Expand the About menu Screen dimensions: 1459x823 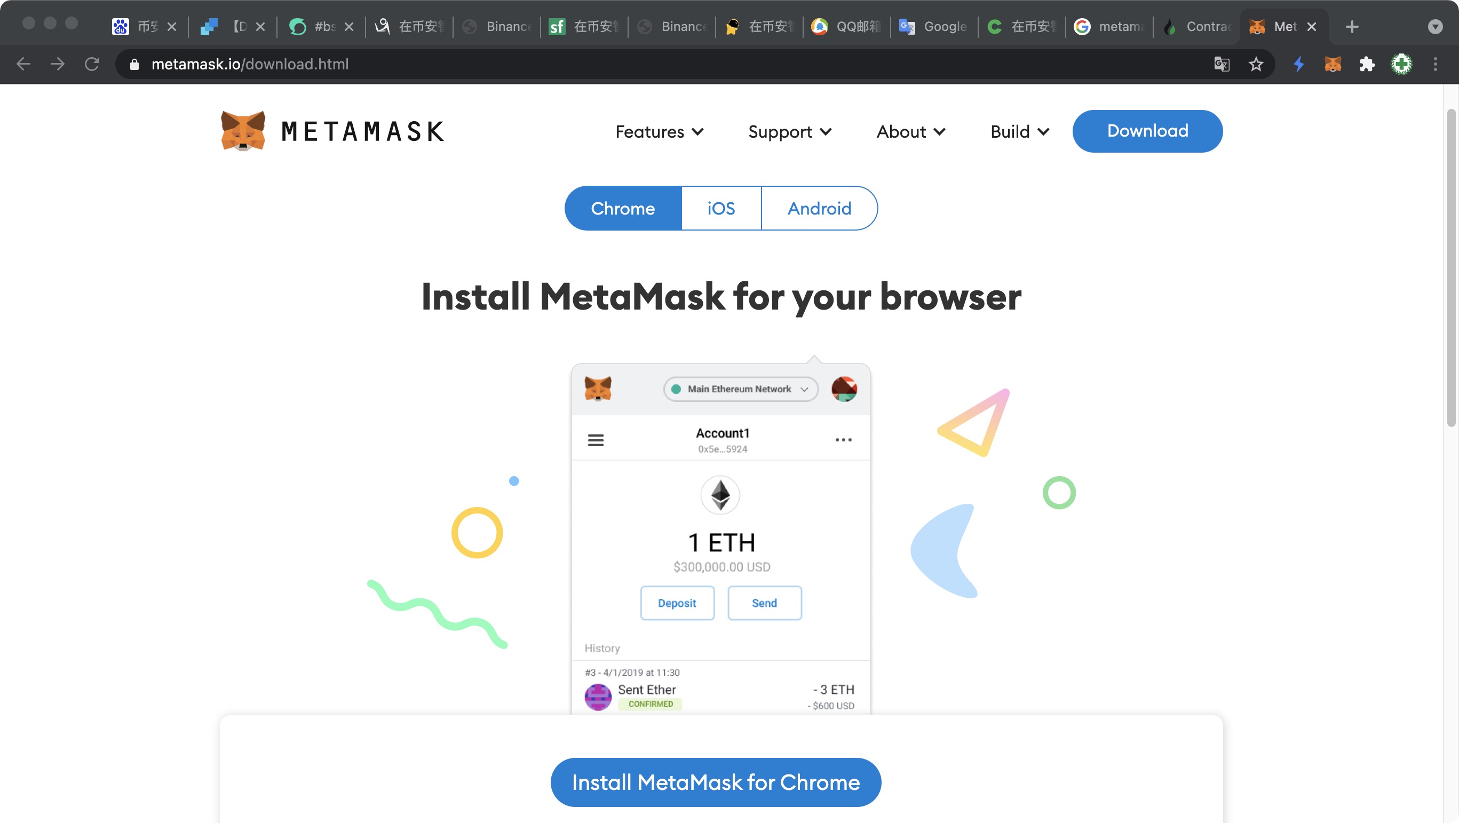[x=911, y=131]
